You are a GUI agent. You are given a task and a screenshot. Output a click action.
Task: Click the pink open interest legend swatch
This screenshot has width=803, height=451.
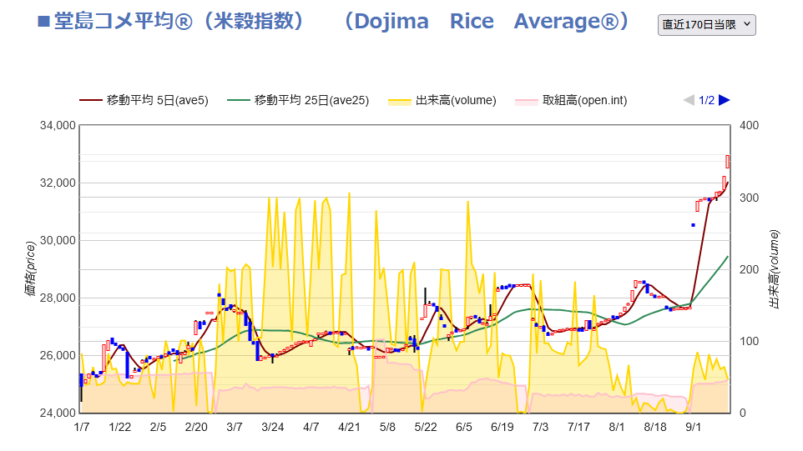[x=527, y=101]
